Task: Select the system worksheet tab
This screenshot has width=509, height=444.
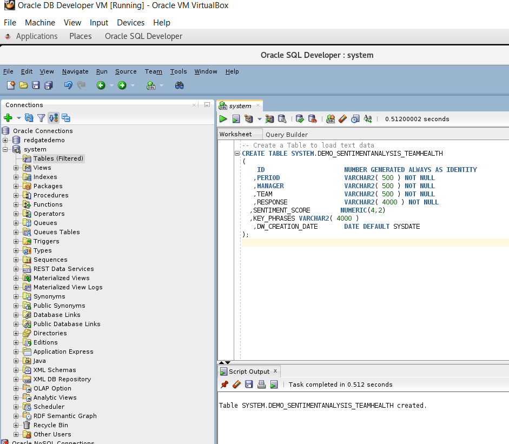Action: 240,106
